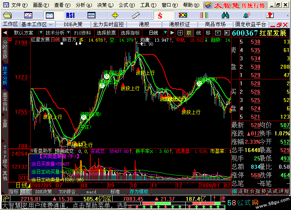
Task: Switch to the 港股 tab
Action: click(x=144, y=24)
